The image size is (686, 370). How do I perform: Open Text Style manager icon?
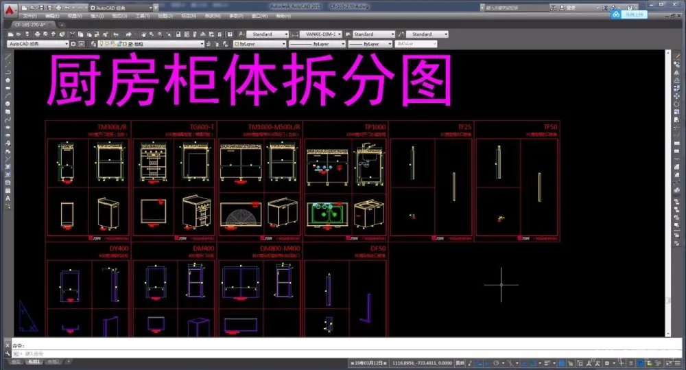pos(241,34)
